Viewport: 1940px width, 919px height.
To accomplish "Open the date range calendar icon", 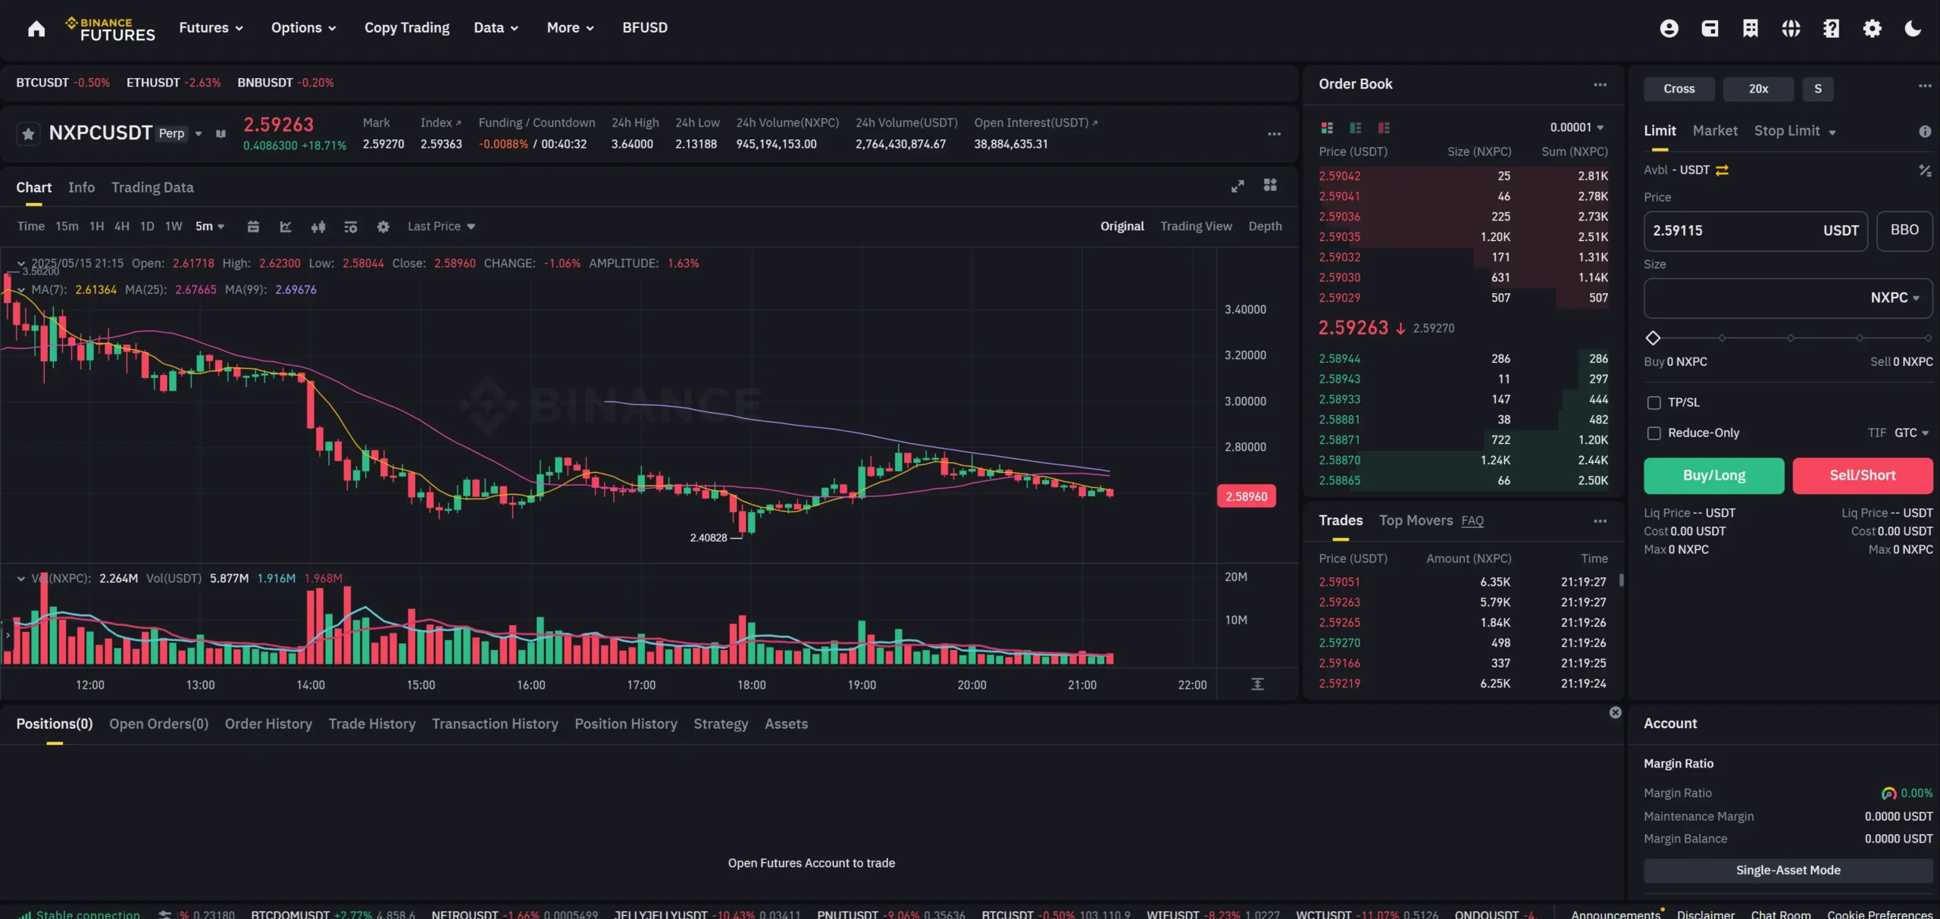I will pyautogui.click(x=254, y=226).
